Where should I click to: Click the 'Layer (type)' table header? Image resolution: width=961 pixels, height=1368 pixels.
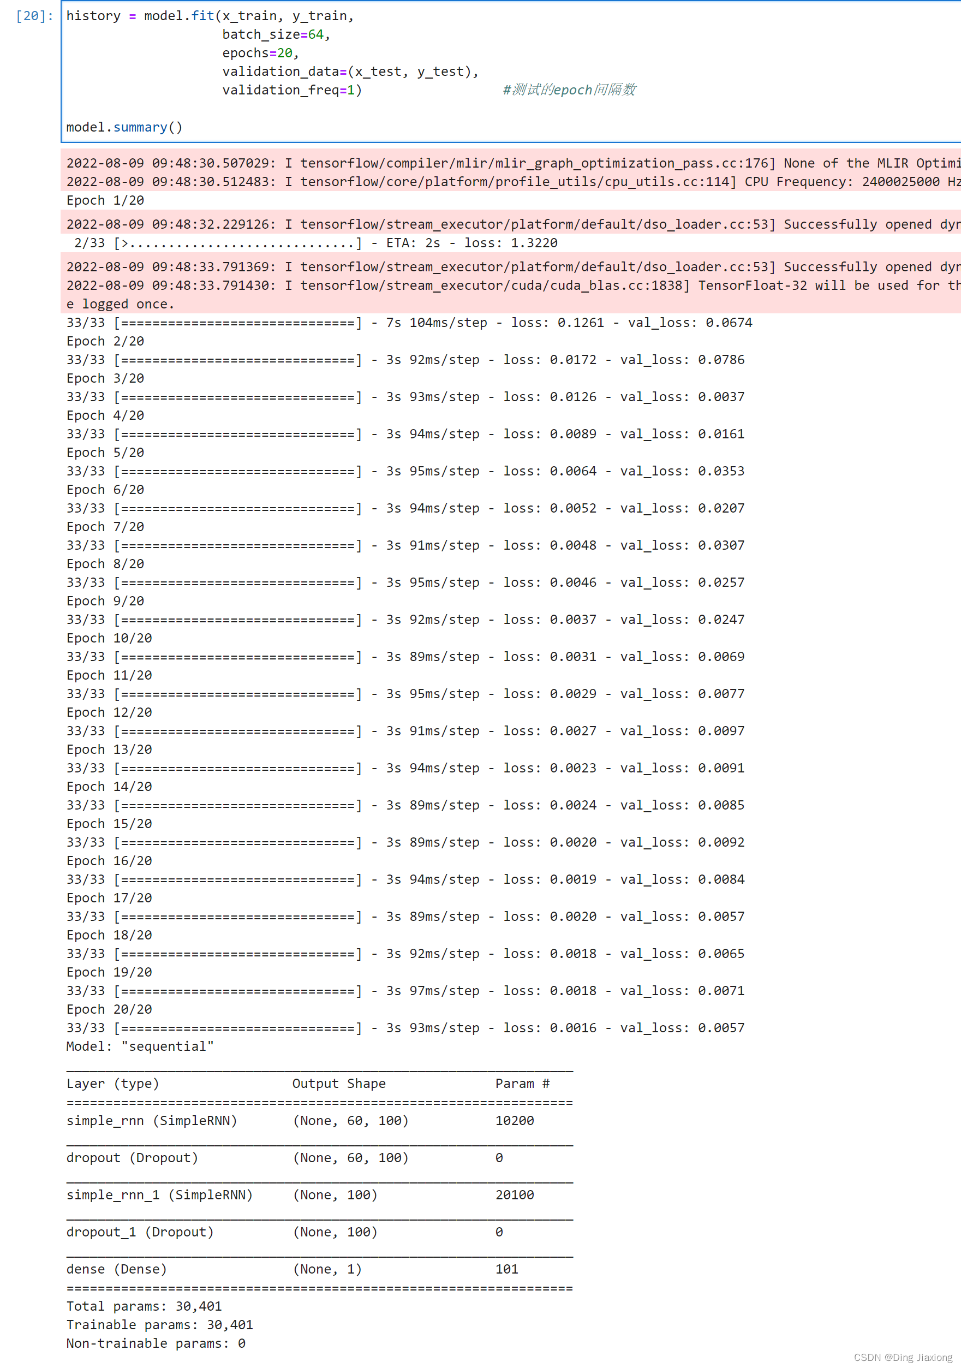point(112,1084)
